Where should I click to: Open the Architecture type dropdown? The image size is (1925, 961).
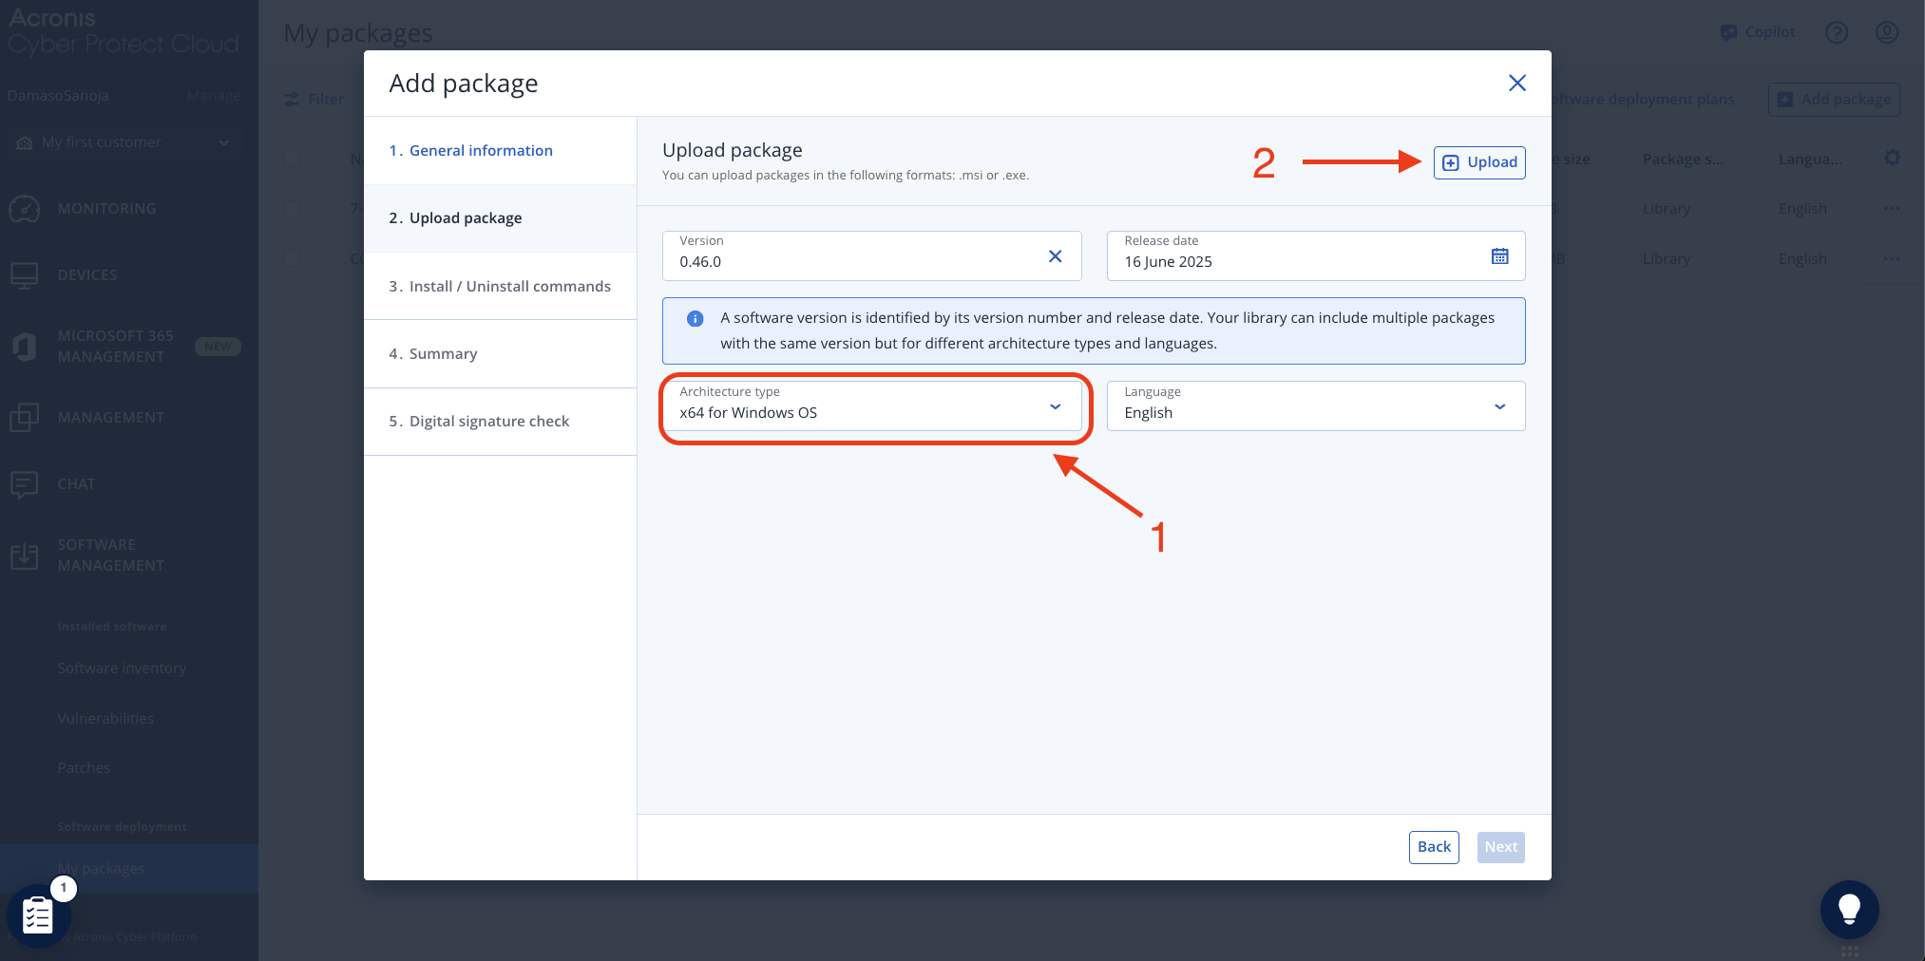click(1055, 406)
